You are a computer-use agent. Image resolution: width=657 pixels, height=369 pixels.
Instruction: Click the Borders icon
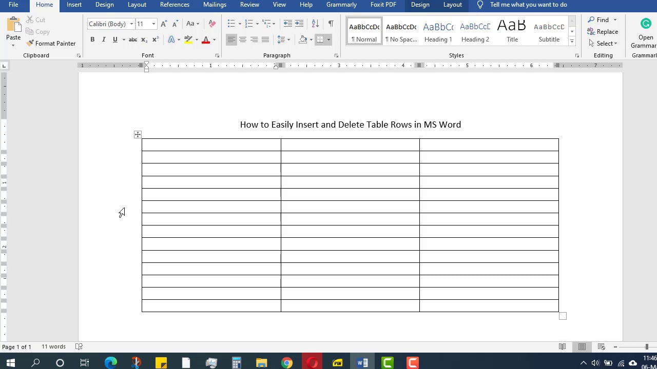(320, 39)
